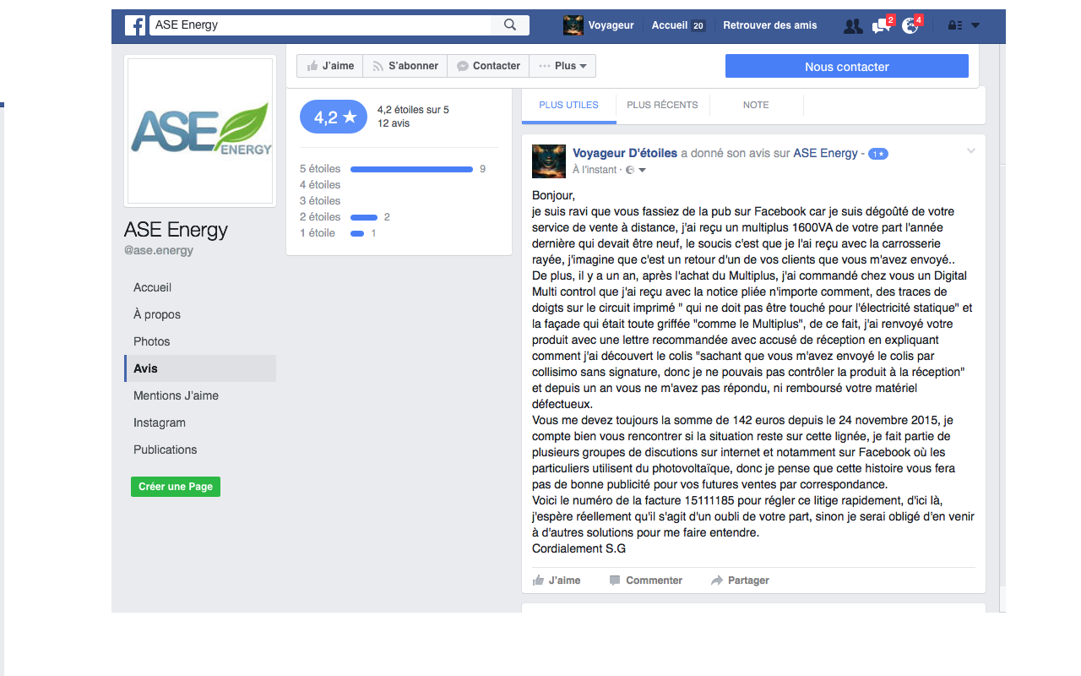The height and width of the screenshot is (676, 1081).
Task: Open the messages icon with 2 notifications
Action: point(881,26)
